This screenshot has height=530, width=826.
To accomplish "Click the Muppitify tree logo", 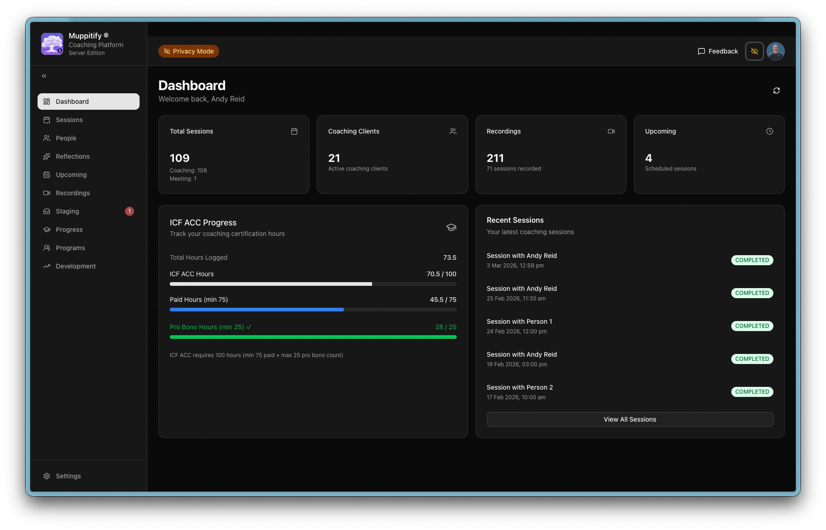I will (x=52, y=44).
